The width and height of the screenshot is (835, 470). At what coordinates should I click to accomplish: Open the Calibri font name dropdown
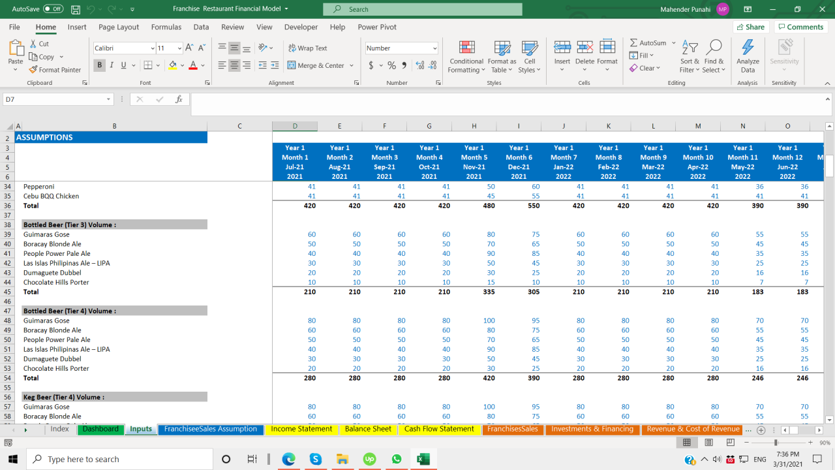153,48
